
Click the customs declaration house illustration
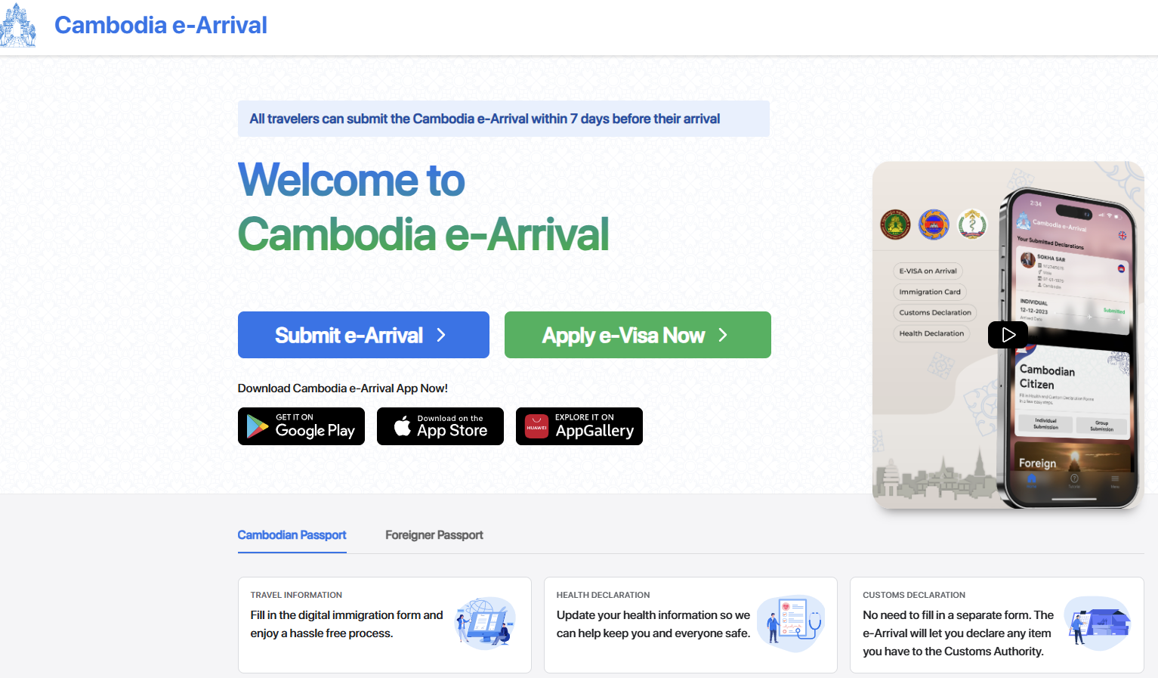pos(1099,623)
